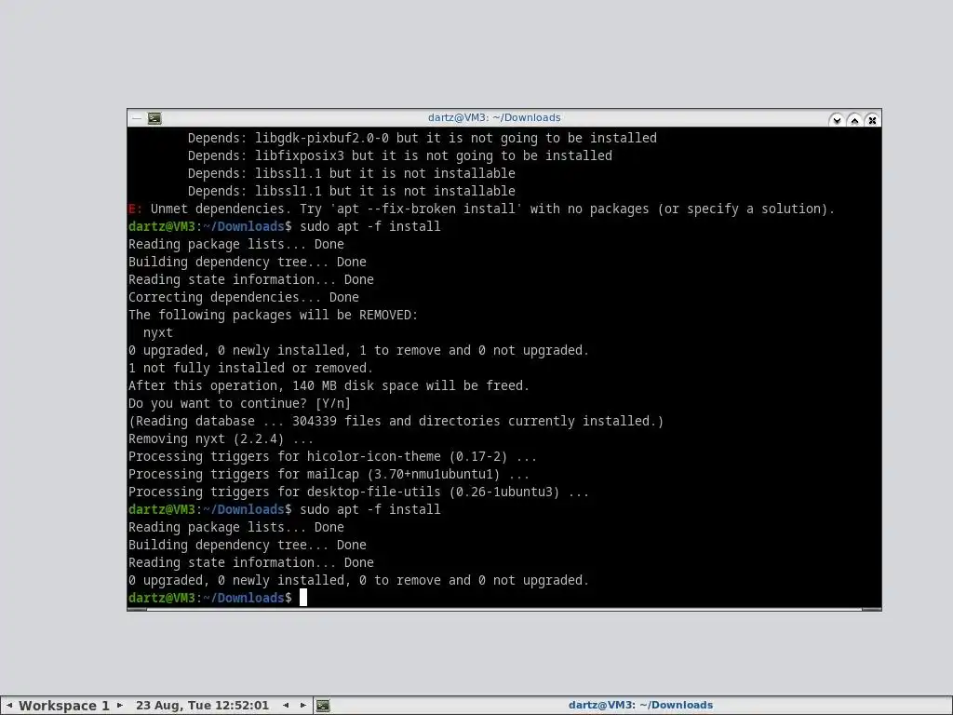This screenshot has width=953, height=715.
Task: Shade the terminal window with the down-arrow button
Action: (x=837, y=120)
